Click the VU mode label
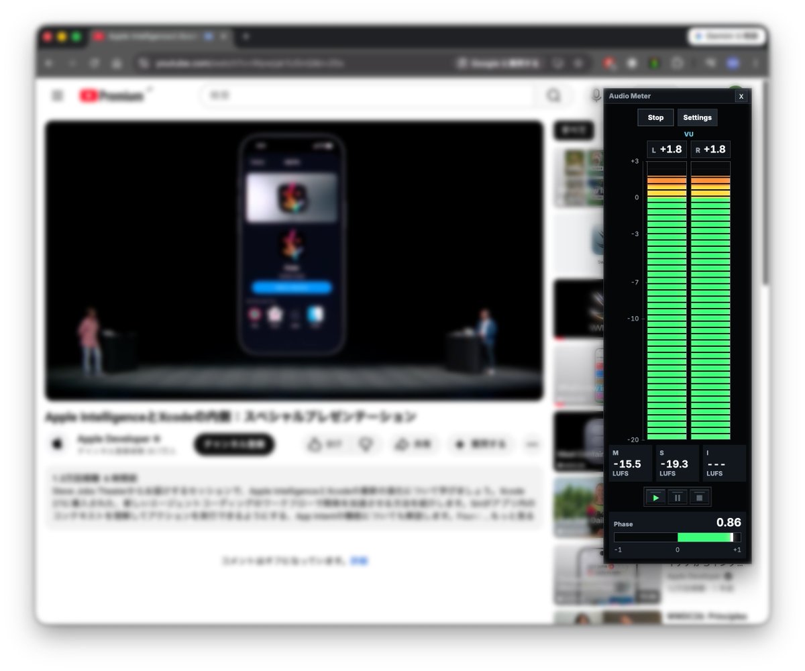Screen dimensions: 805x671 [x=689, y=134]
